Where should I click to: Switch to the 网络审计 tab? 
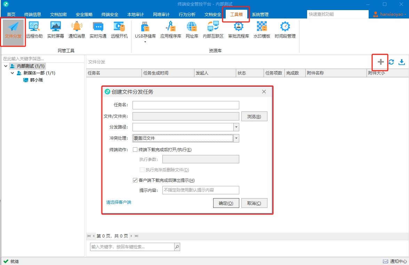pos(161,14)
